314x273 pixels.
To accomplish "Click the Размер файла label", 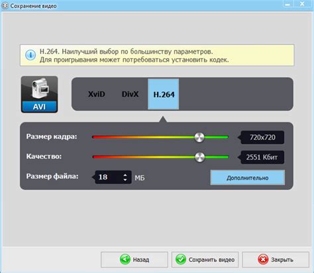I will 52,176.
